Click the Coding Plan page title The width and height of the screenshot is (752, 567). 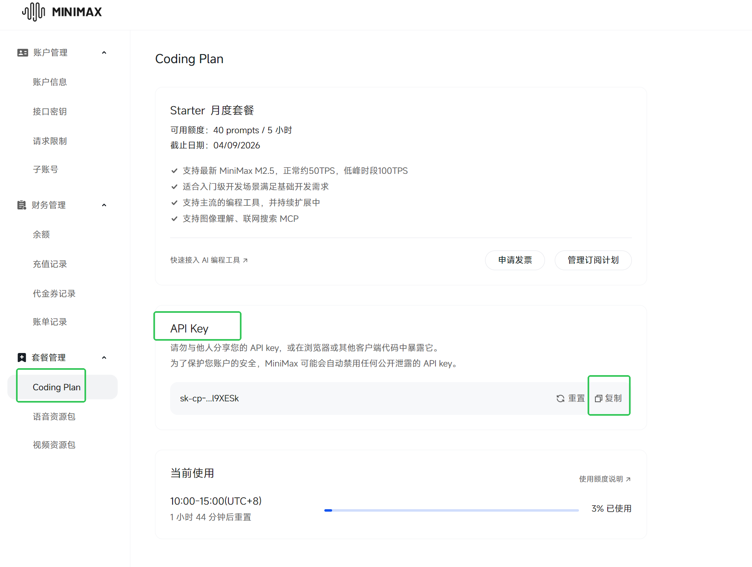[x=189, y=59]
